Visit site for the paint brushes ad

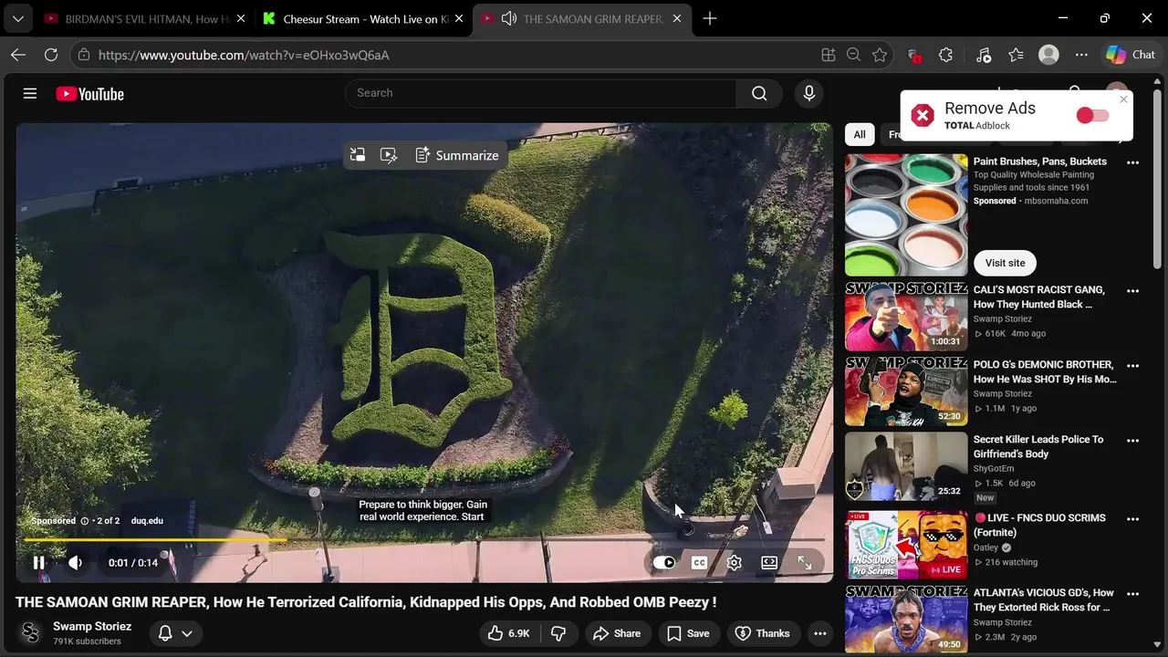[x=1005, y=263]
